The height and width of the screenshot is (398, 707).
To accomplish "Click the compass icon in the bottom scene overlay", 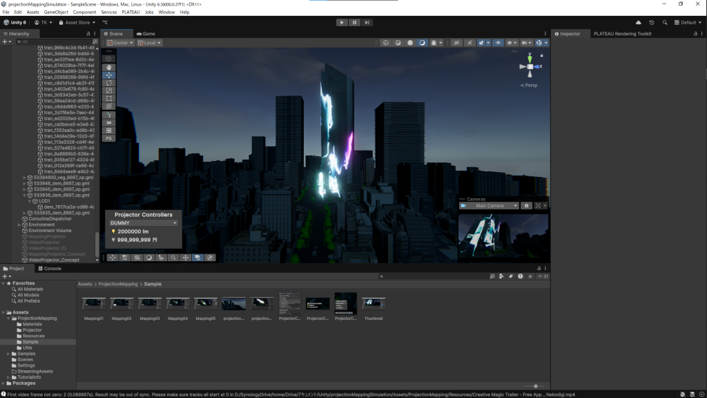I will (x=210, y=258).
